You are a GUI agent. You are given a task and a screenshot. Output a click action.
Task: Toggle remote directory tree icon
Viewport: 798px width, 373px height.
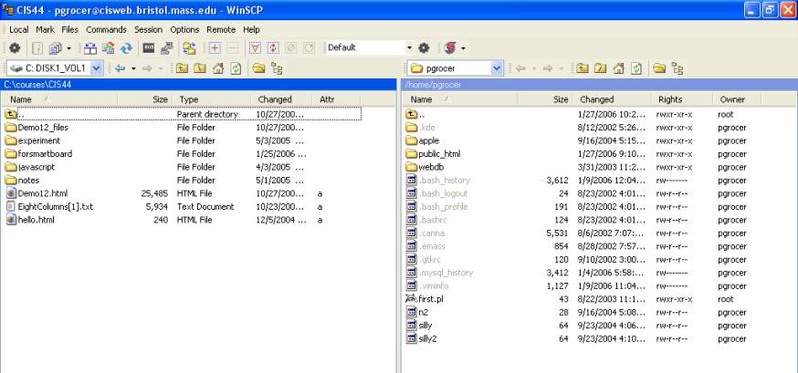(677, 68)
